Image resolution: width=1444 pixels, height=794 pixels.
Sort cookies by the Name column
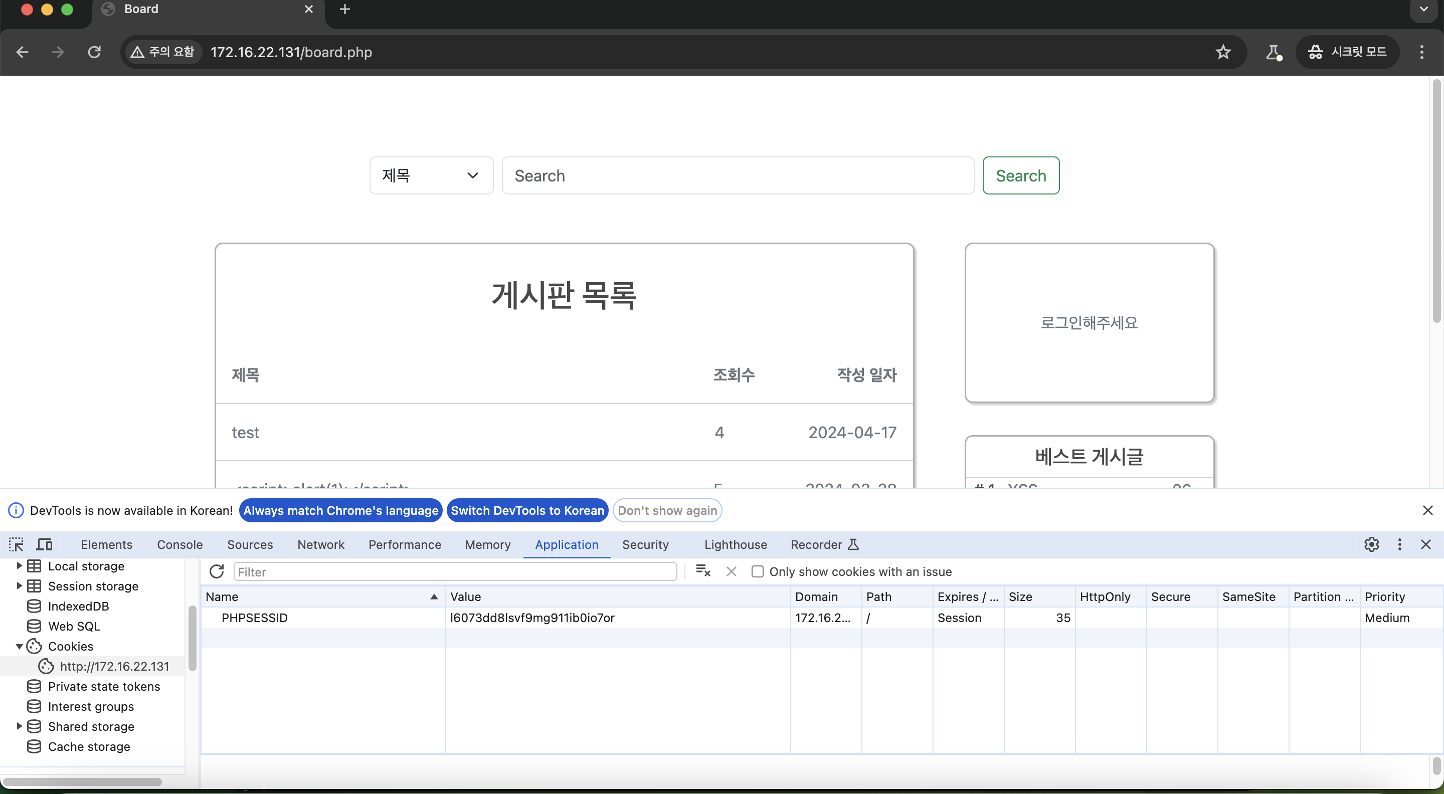[323, 597]
